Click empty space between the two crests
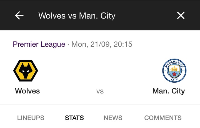 [x=100, y=70]
